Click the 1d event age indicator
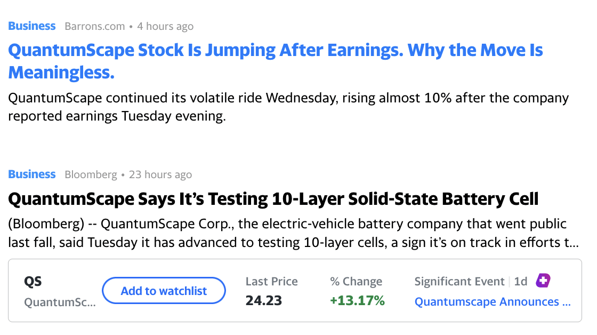This screenshot has width=597, height=335. (x=520, y=281)
